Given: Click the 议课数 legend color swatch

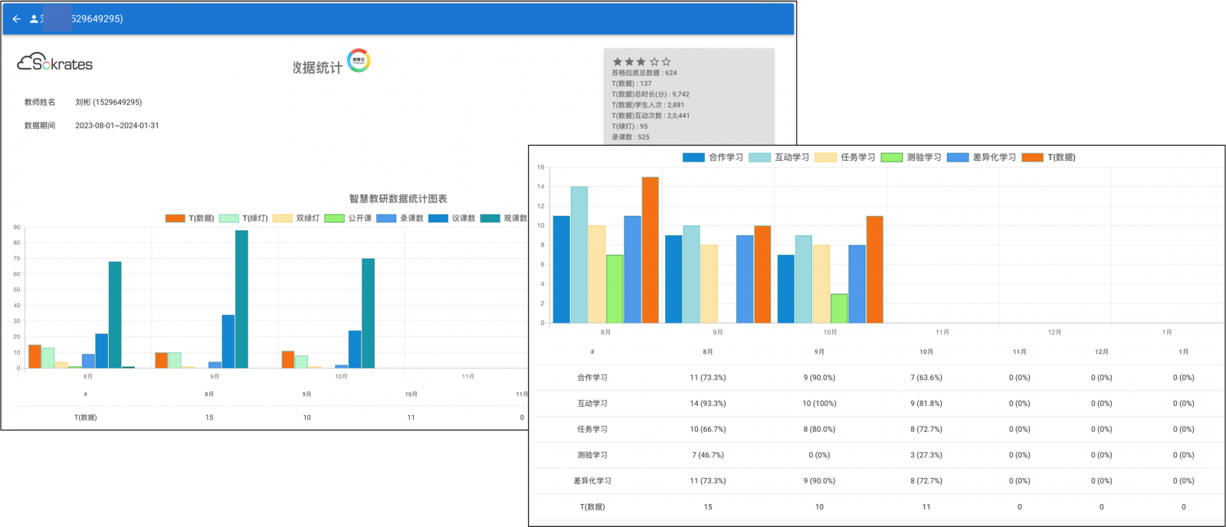Looking at the screenshot, I should (438, 218).
